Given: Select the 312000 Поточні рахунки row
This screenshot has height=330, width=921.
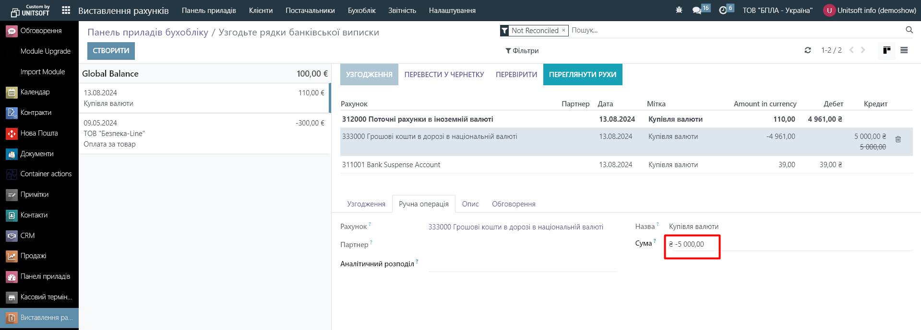Looking at the screenshot, I should tap(626, 119).
